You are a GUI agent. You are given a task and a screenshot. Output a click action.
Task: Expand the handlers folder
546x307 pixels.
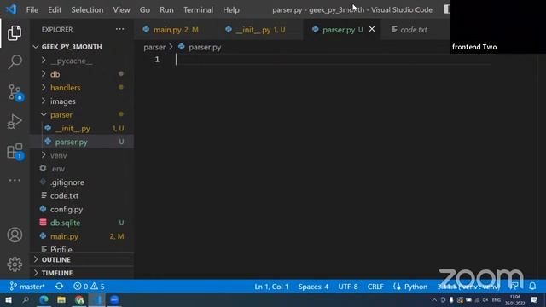coord(65,88)
